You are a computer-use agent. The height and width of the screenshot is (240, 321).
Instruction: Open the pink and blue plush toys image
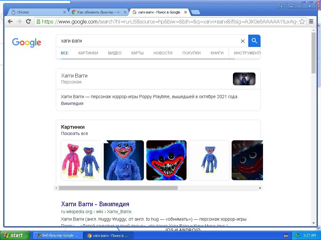tap(81, 160)
